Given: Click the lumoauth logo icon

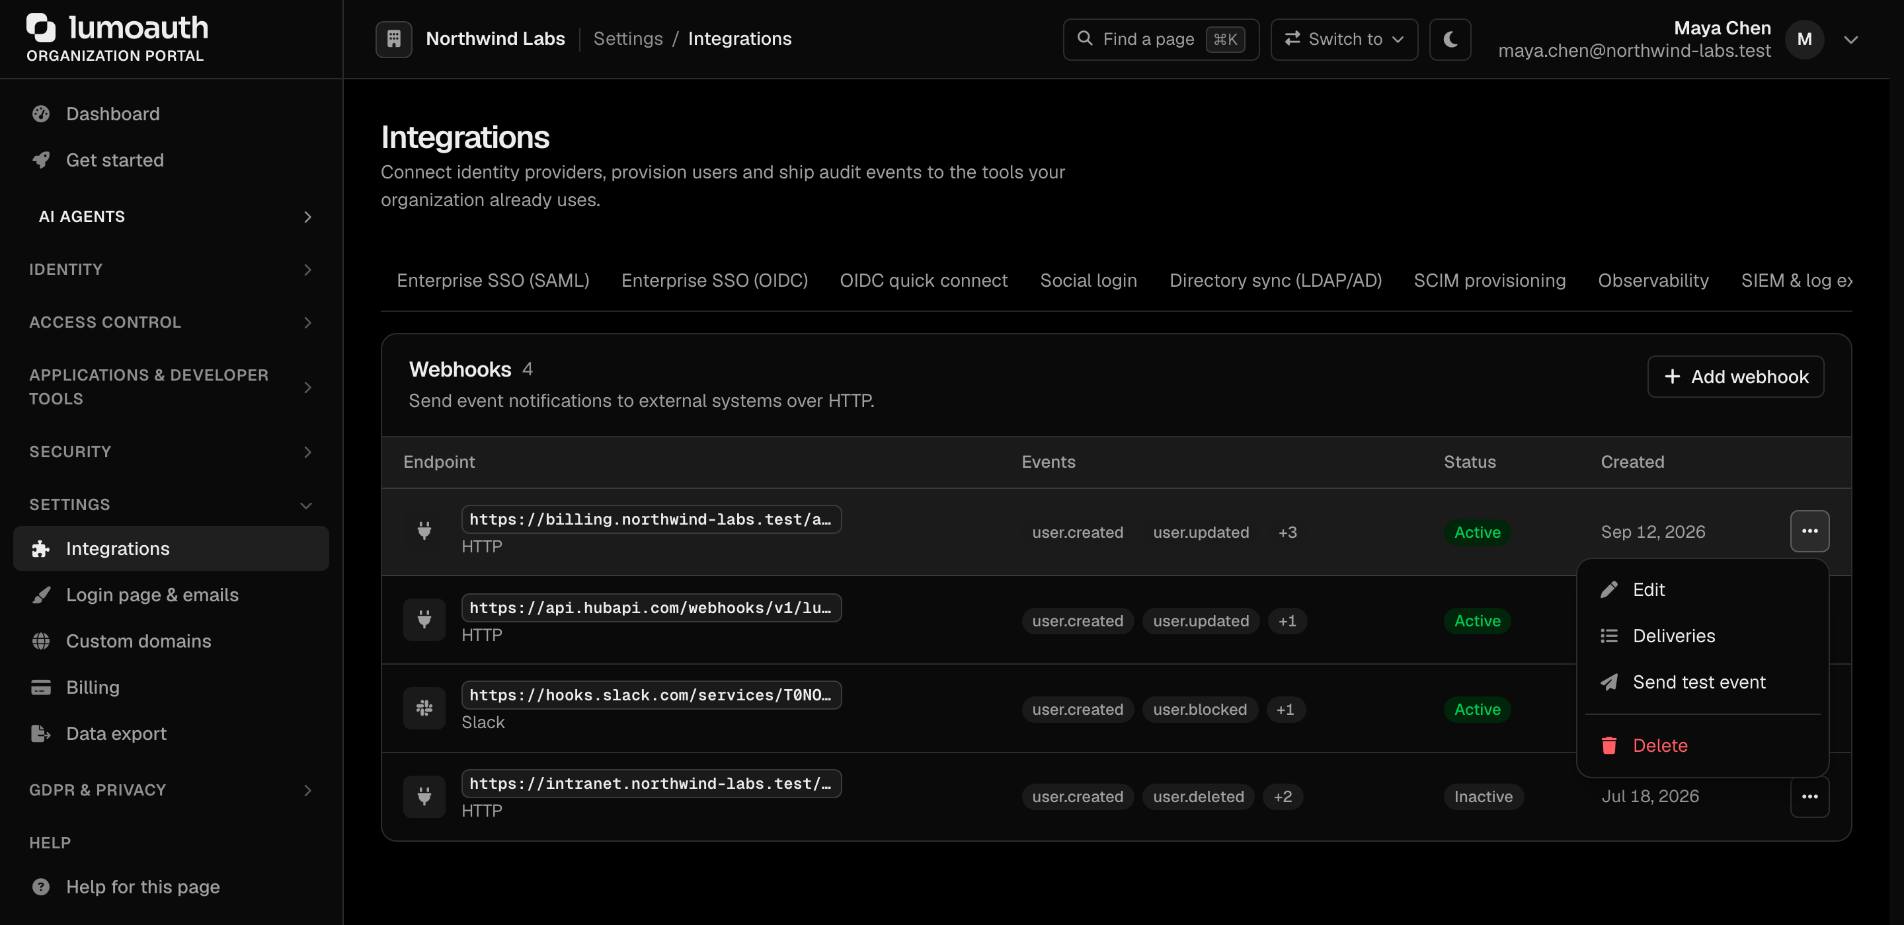Looking at the screenshot, I should point(42,28).
